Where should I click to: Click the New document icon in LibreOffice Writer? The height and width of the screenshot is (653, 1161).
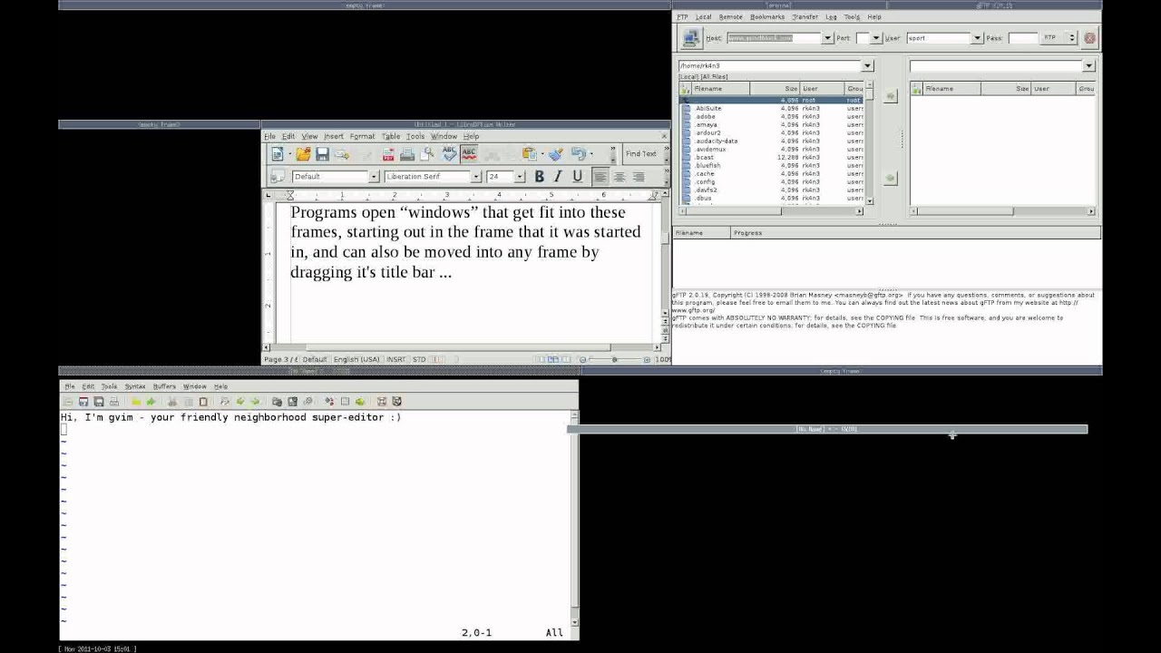click(278, 154)
